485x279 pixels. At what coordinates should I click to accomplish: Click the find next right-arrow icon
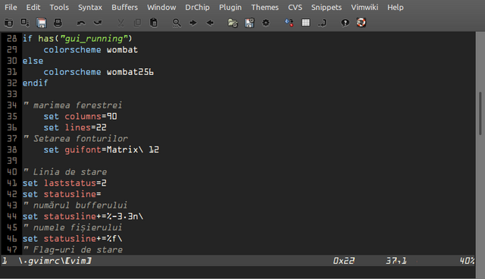pos(193,23)
